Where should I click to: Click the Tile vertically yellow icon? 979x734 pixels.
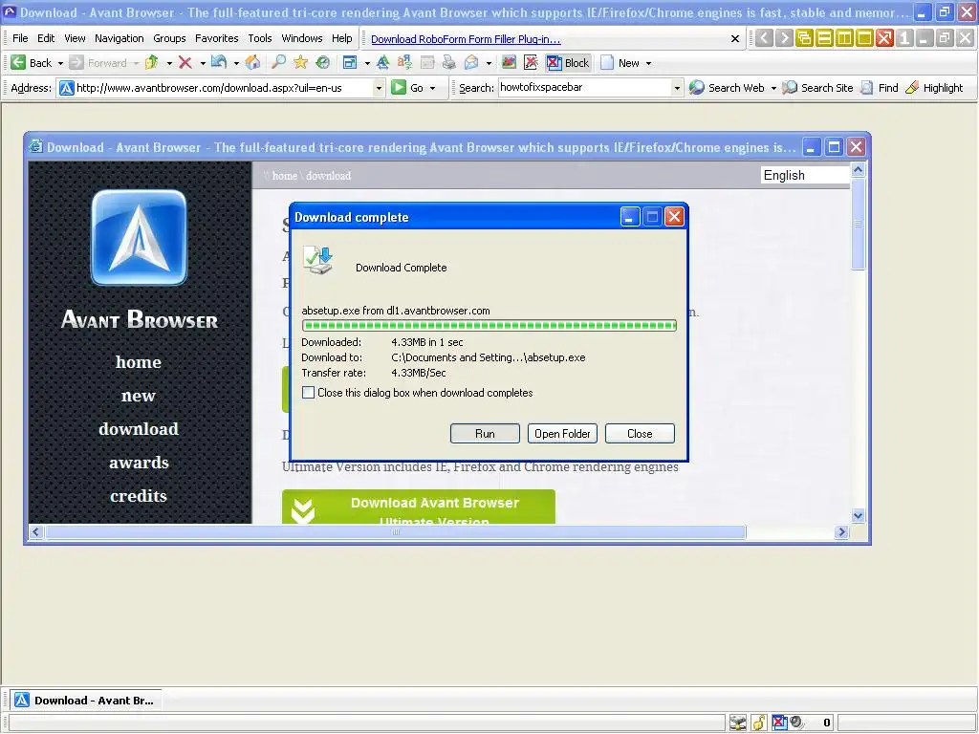(x=844, y=38)
